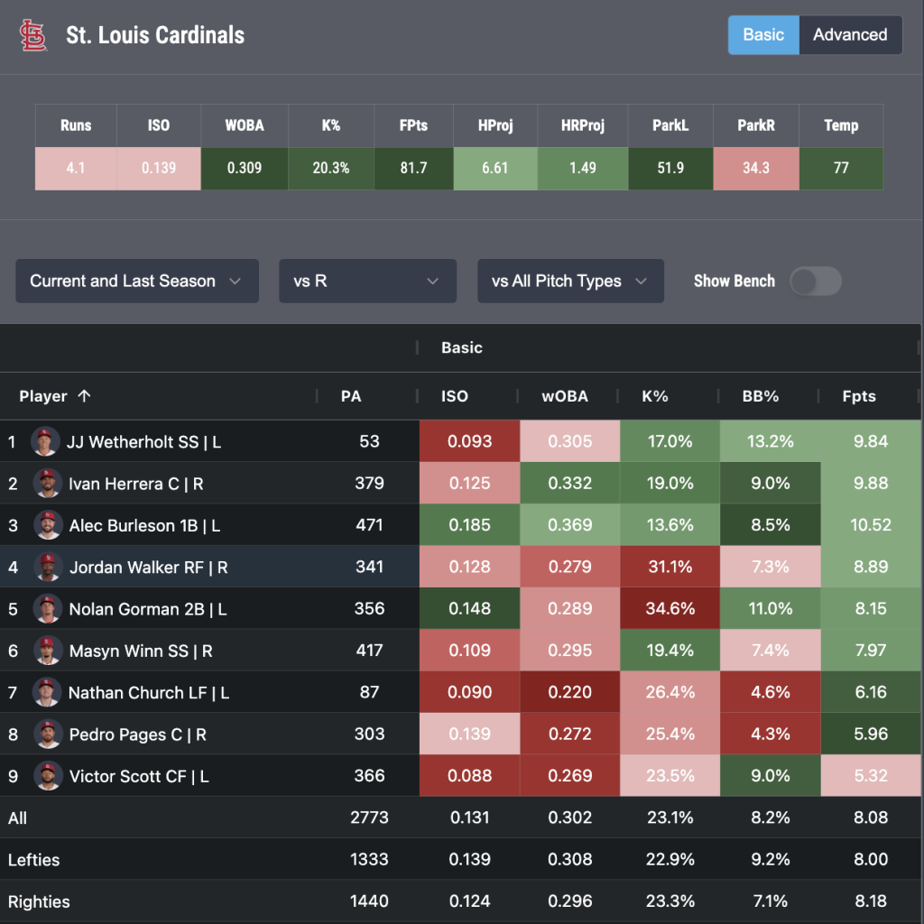Select Jordan Walker RF player name
Image resolution: width=924 pixels, height=924 pixels.
(148, 568)
